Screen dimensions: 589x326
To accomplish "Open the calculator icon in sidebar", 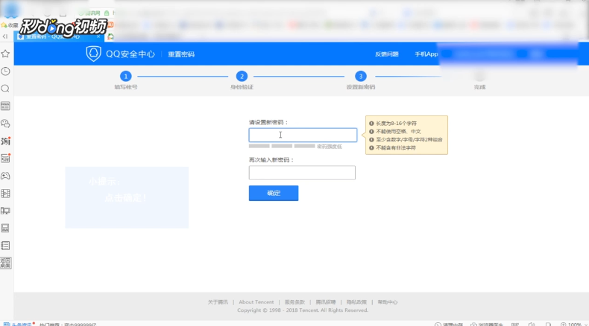I will [5, 228].
